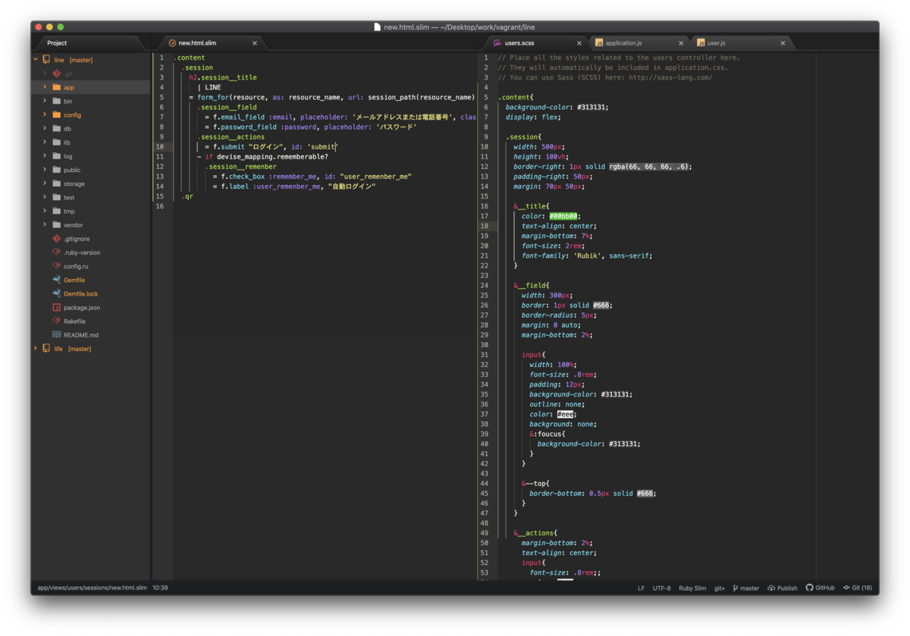Open the Ruby Slim grammar selector
Viewport: 910px width, 636px height.
(692, 588)
